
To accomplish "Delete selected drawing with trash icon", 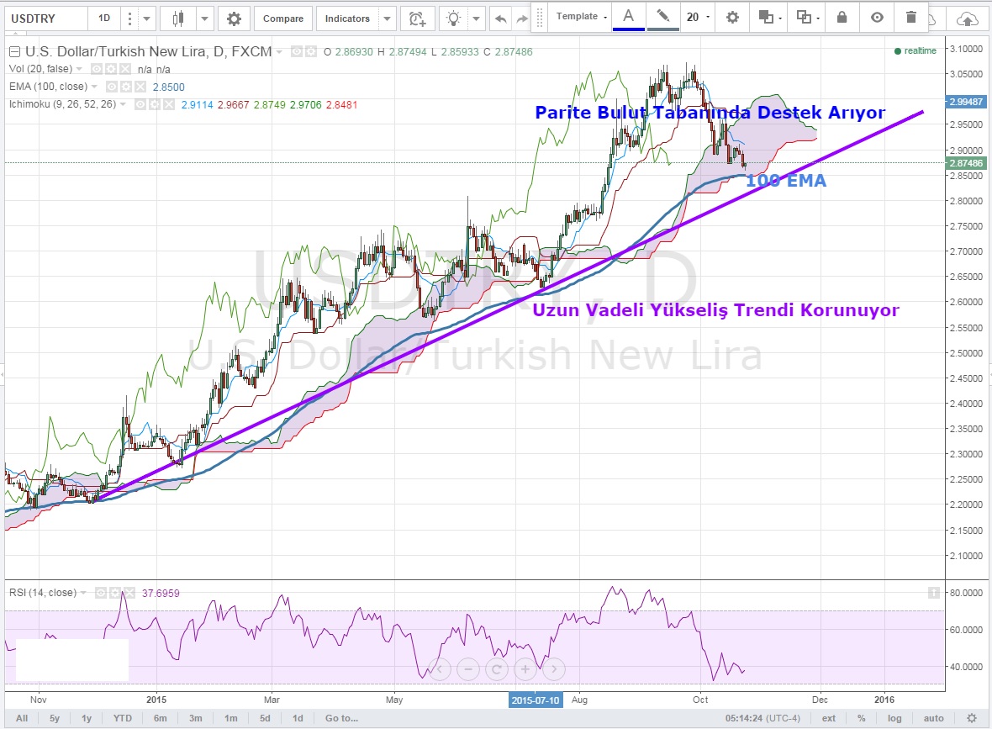I will click(911, 17).
